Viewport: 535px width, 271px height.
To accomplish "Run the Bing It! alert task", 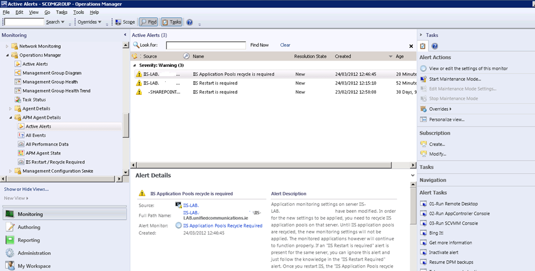I will click(436, 233).
